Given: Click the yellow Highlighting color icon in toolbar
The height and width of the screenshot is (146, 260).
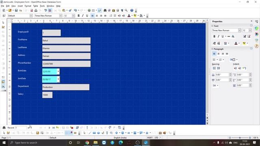Looking at the screenshot, I should [135, 16].
